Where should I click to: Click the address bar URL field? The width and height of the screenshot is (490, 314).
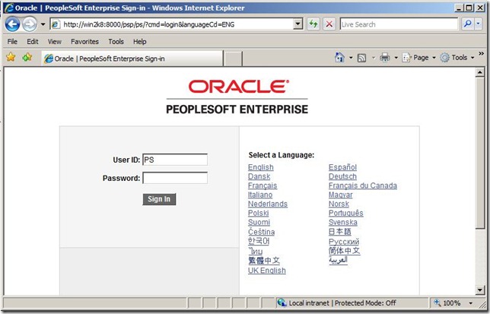pyautogui.click(x=172, y=24)
